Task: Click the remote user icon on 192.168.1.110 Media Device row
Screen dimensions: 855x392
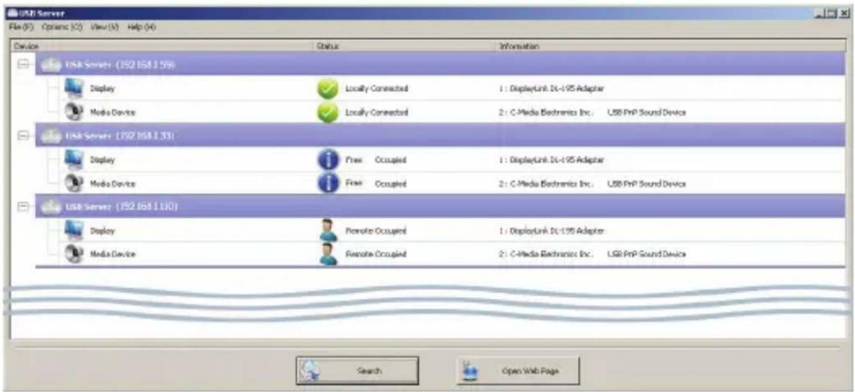Action: (327, 254)
